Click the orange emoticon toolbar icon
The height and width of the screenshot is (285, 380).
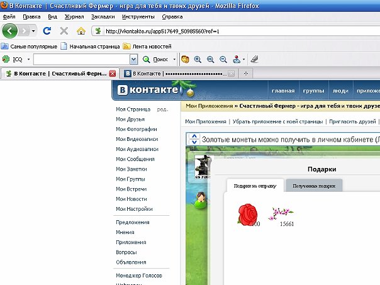coord(185,59)
